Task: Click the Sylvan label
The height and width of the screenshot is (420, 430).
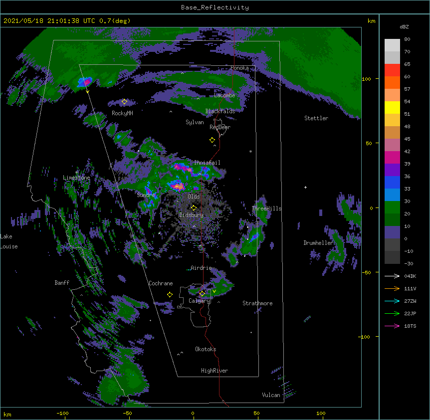Action: 195,122
